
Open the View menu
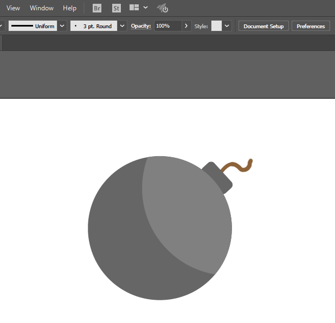[x=13, y=8]
